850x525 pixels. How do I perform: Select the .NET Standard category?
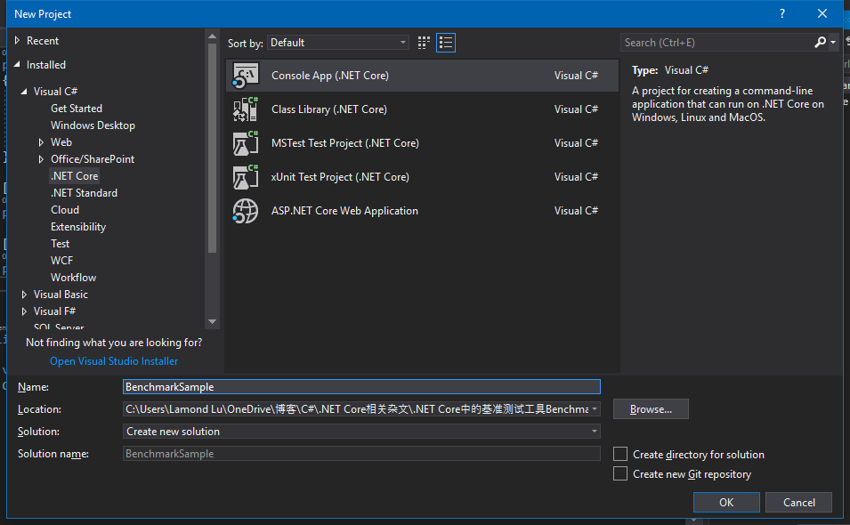point(84,193)
